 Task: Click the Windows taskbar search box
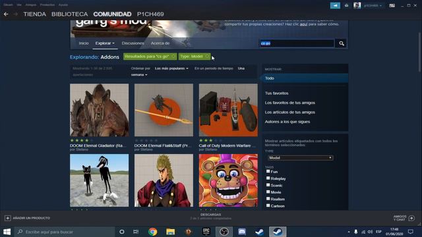point(65,232)
